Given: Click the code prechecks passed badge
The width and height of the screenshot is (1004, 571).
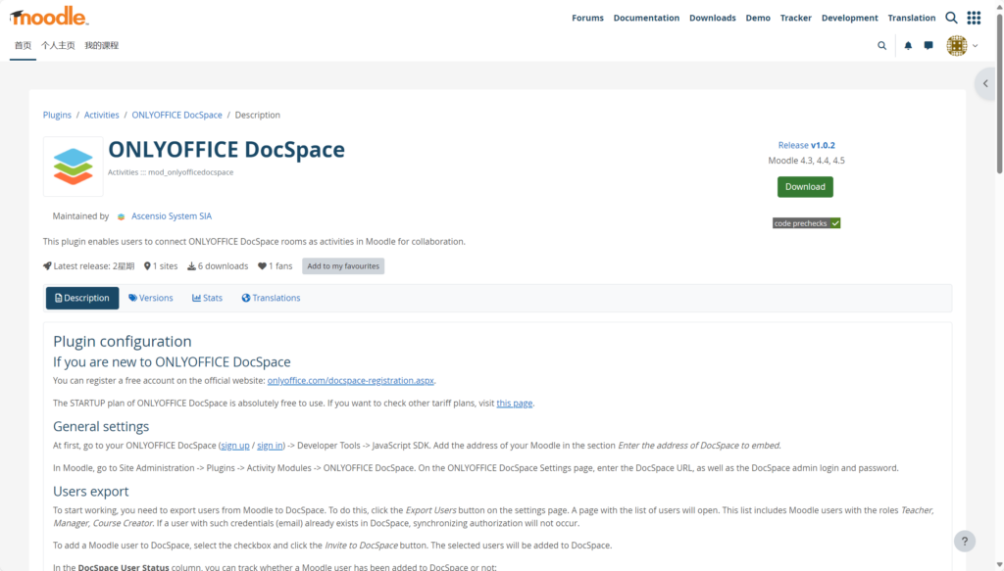Looking at the screenshot, I should [806, 222].
